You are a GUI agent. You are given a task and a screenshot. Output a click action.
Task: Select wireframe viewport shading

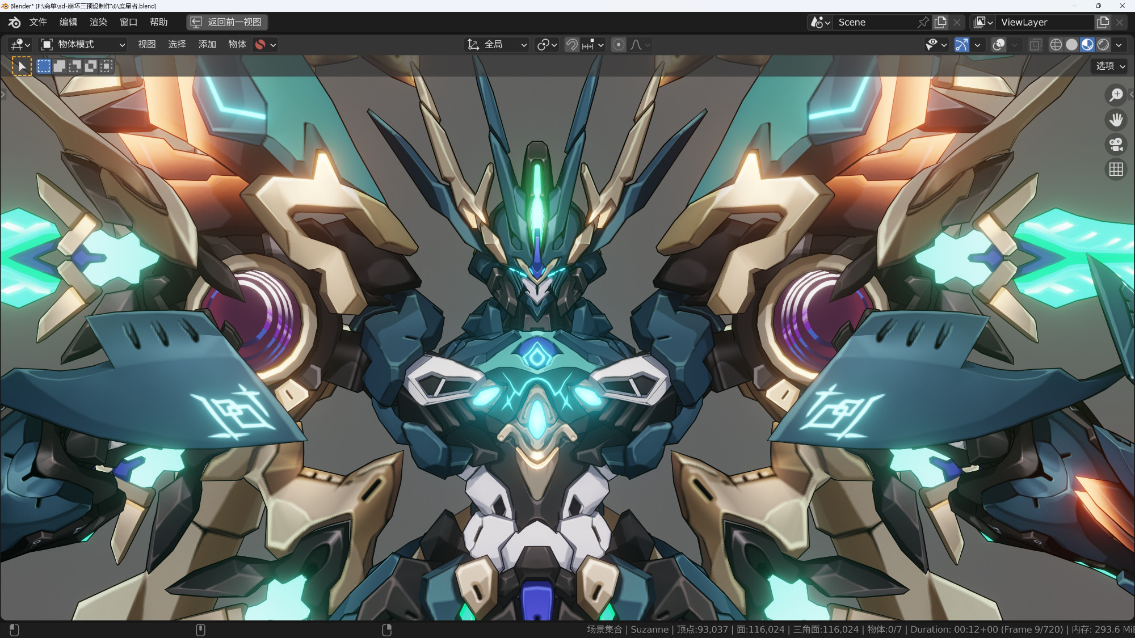click(1056, 45)
